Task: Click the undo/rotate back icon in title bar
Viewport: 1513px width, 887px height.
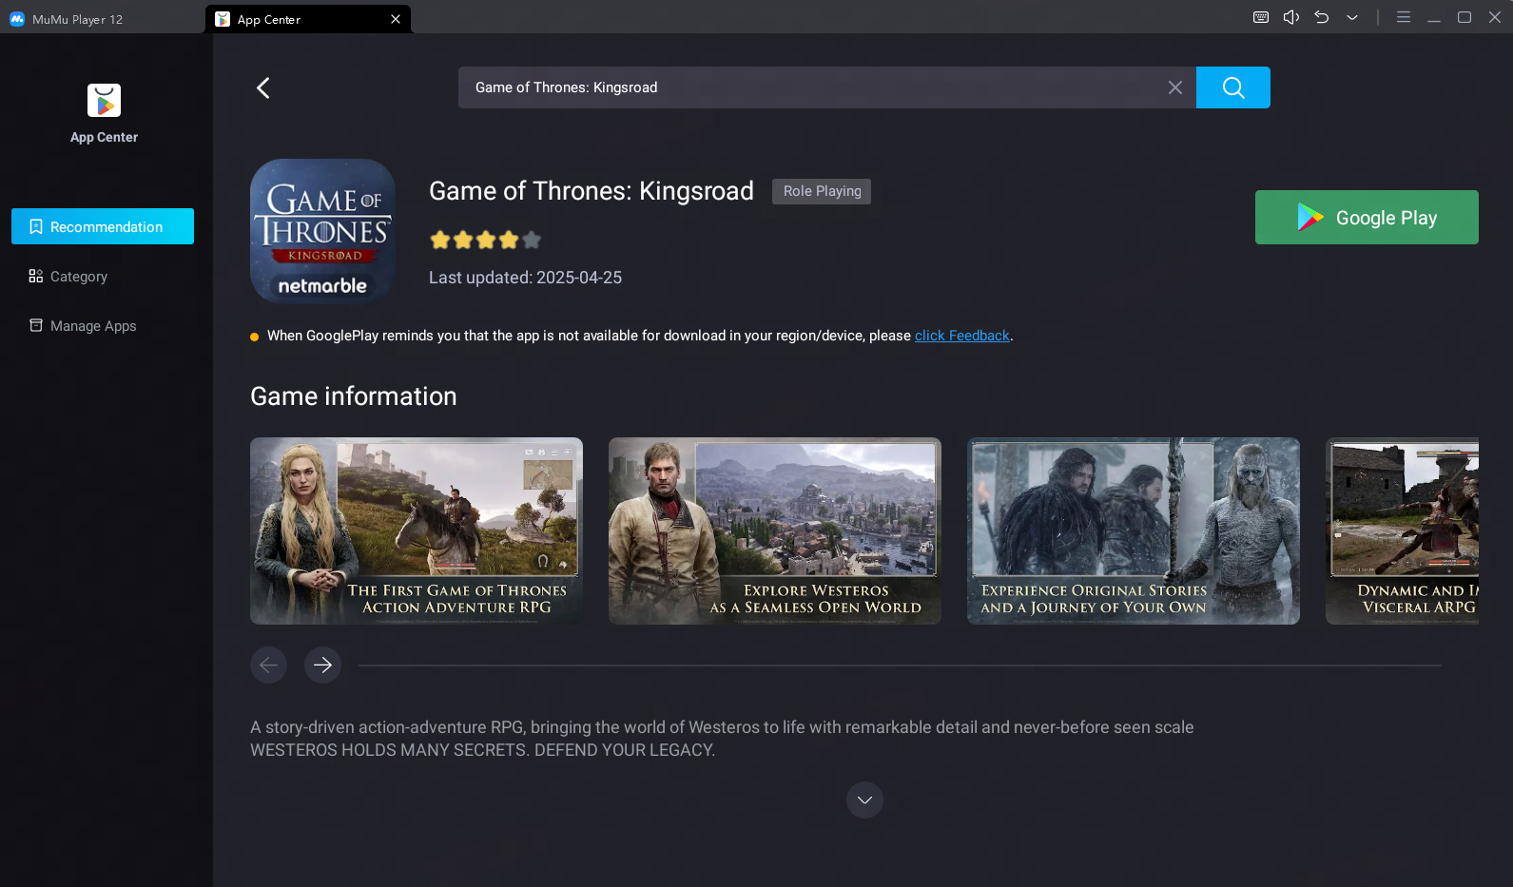Action: pos(1322,17)
